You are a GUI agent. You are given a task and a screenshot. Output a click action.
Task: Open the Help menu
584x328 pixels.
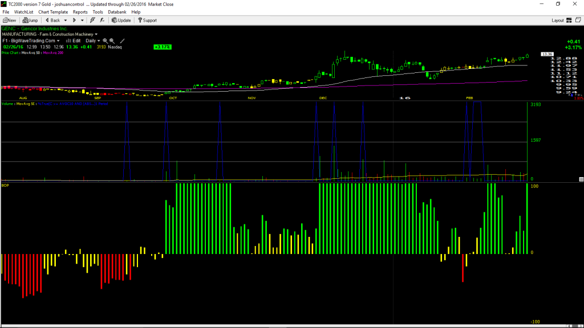136,12
